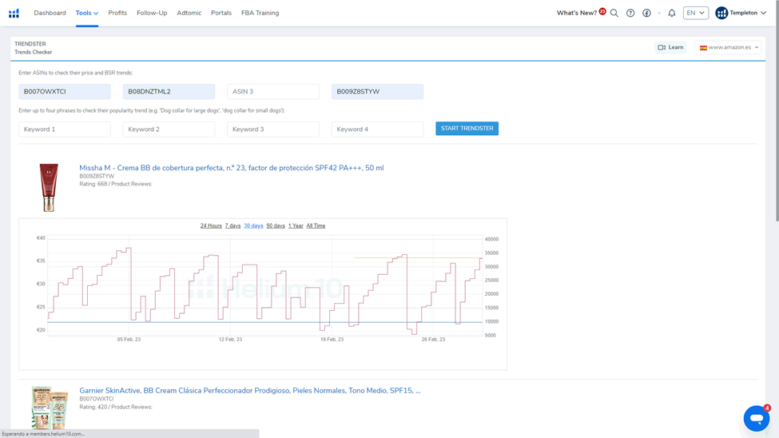The height and width of the screenshot is (438, 779).
Task: Open the Follow-Up menu item
Action: pyautogui.click(x=152, y=13)
